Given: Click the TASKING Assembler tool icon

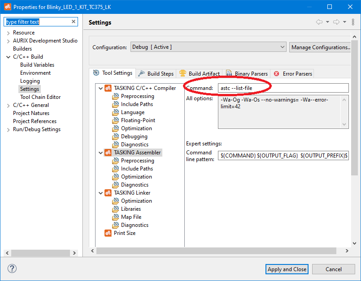Looking at the screenshot, I should (x=108, y=153).
